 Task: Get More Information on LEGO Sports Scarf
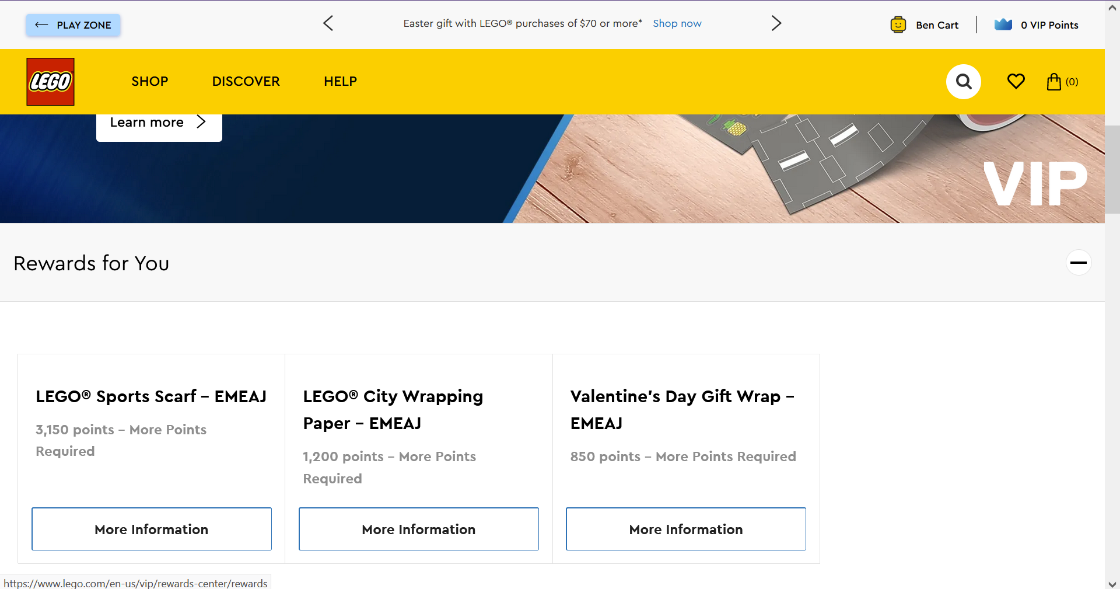(x=151, y=529)
